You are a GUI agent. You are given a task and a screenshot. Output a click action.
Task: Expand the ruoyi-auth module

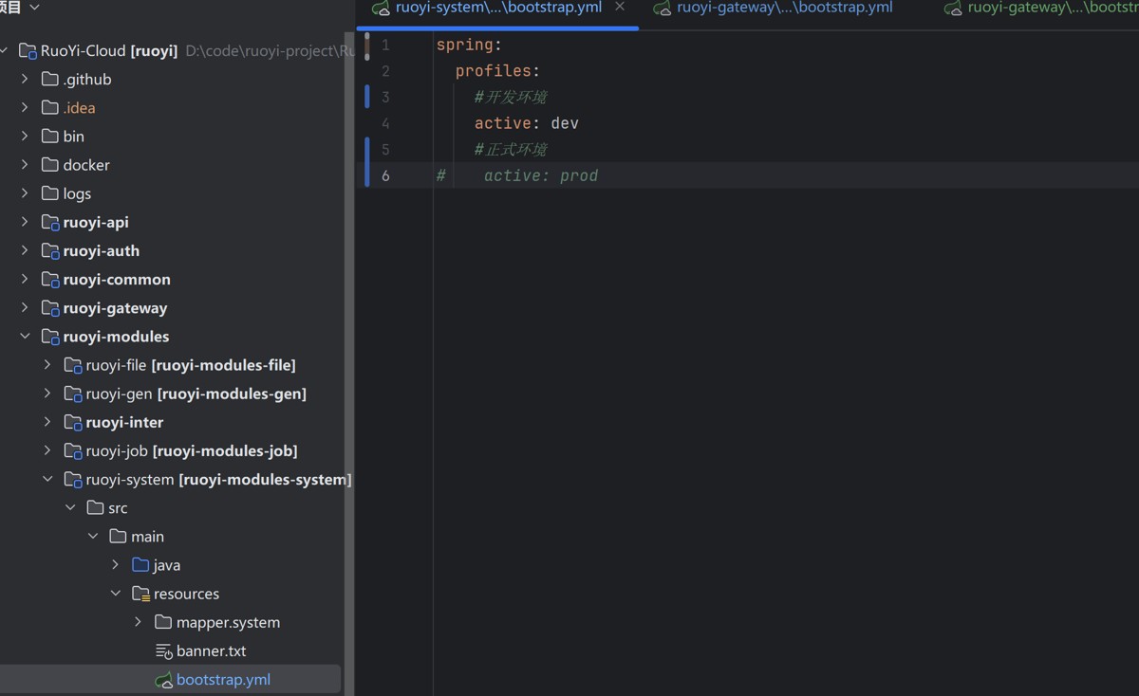[x=25, y=250]
